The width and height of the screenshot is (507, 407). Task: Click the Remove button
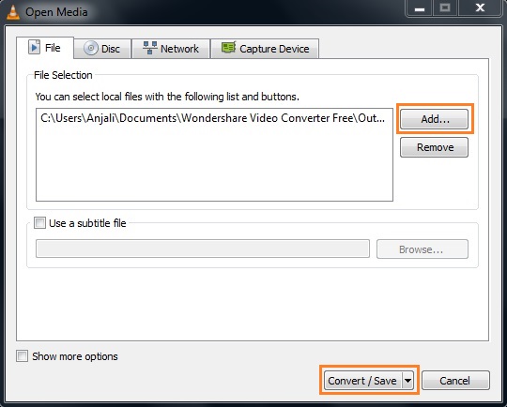click(x=435, y=147)
